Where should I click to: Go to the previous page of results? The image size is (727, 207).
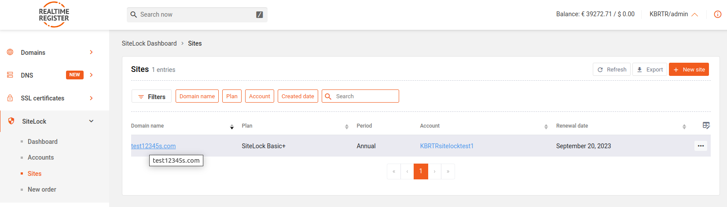[x=408, y=171]
